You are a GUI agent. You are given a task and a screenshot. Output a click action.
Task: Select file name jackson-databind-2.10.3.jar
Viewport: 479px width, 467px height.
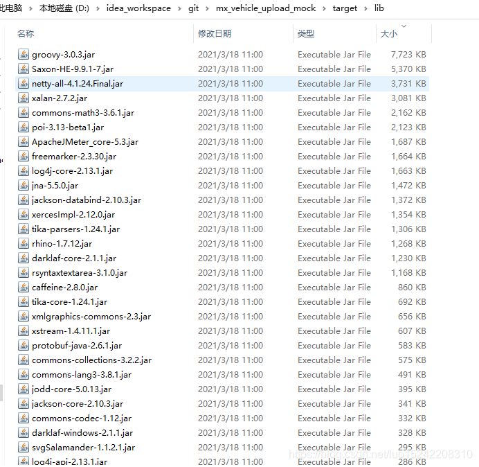[x=87, y=200]
